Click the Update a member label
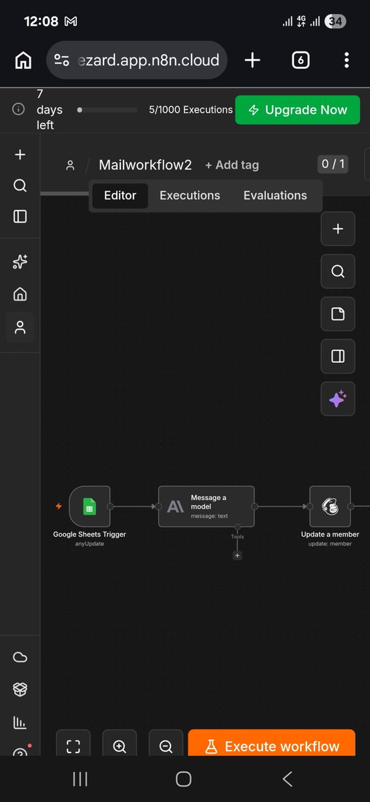Screen dimensions: 370x802 click(x=330, y=534)
